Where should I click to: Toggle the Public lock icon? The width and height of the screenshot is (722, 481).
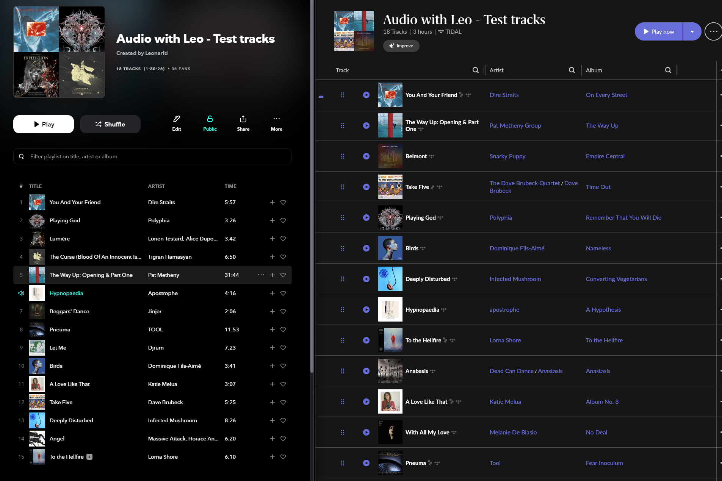(210, 119)
